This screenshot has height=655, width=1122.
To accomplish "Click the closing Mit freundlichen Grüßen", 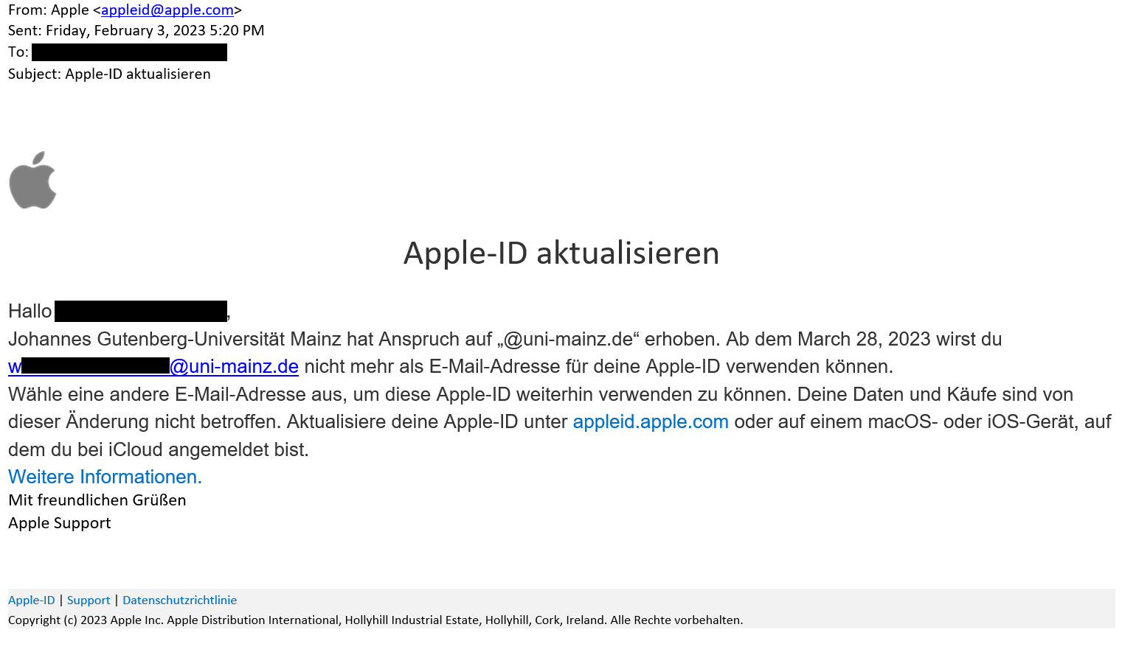I will (x=97, y=500).
